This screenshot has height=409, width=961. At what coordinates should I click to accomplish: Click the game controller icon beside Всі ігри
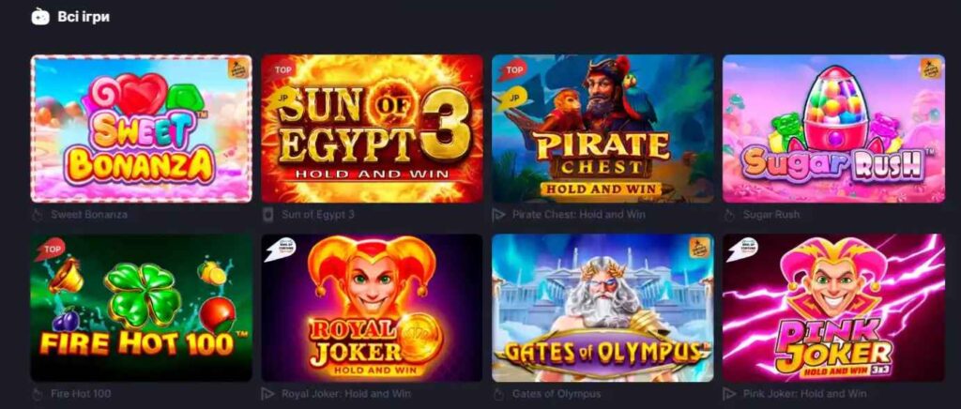pyautogui.click(x=40, y=17)
